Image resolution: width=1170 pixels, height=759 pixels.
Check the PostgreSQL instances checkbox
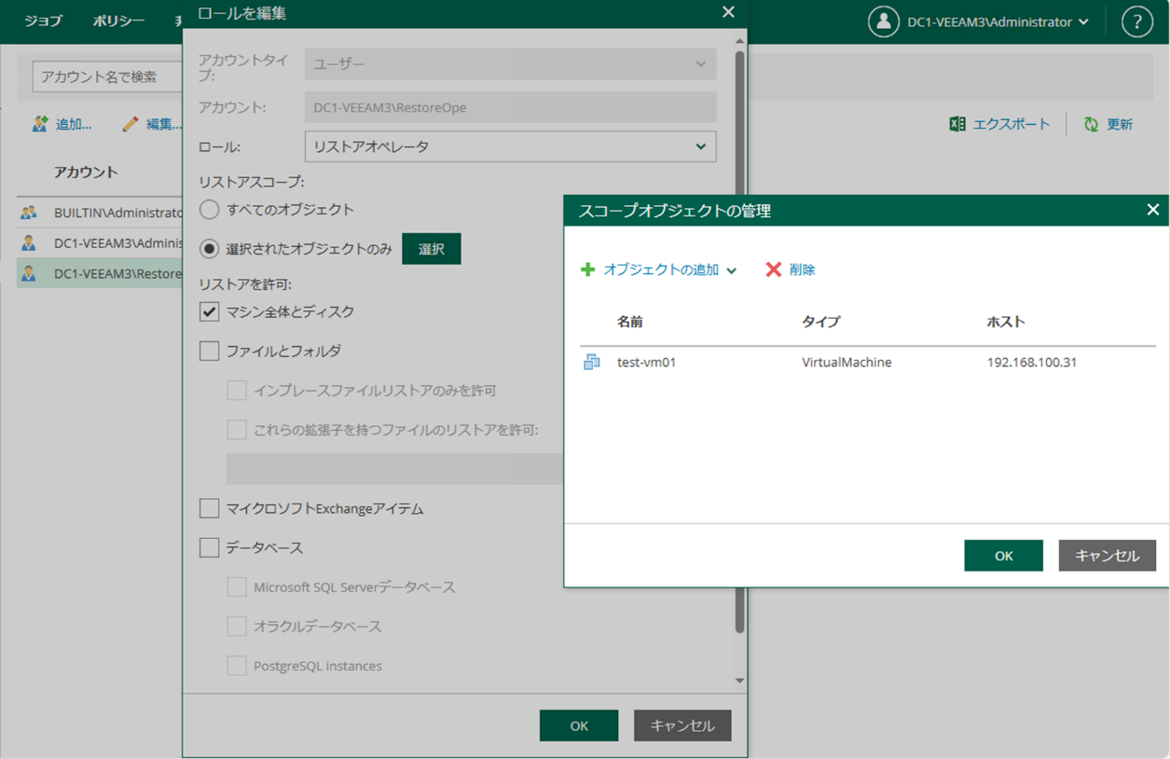click(237, 666)
